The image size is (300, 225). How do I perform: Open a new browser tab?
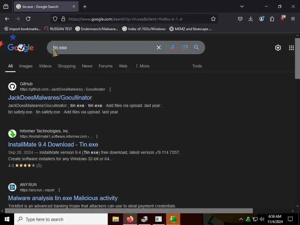85,7
